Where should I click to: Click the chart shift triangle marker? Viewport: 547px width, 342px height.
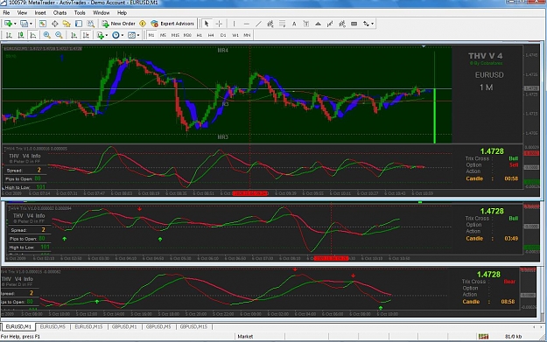424,46
